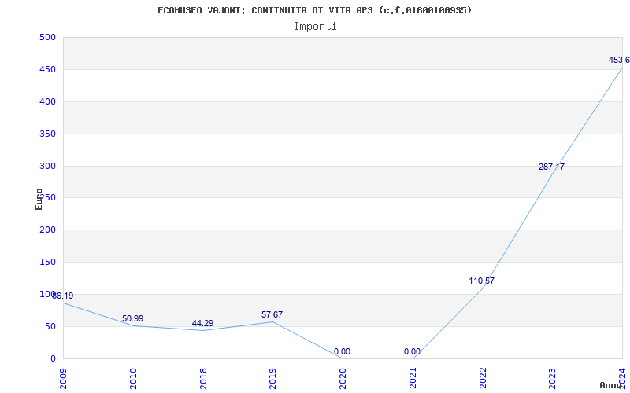Click the 0.00 label for 2020
The height and width of the screenshot is (393, 630).
click(342, 351)
